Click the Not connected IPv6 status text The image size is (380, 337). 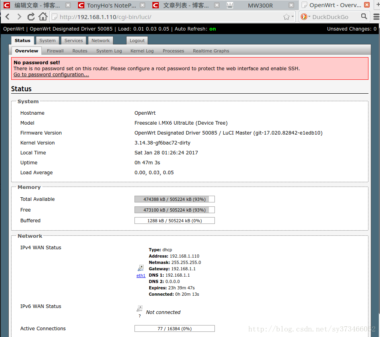click(x=163, y=312)
